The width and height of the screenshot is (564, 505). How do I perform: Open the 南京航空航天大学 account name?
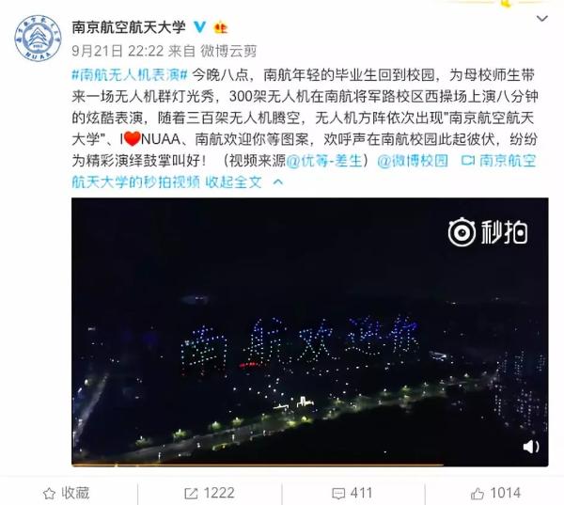click(129, 27)
